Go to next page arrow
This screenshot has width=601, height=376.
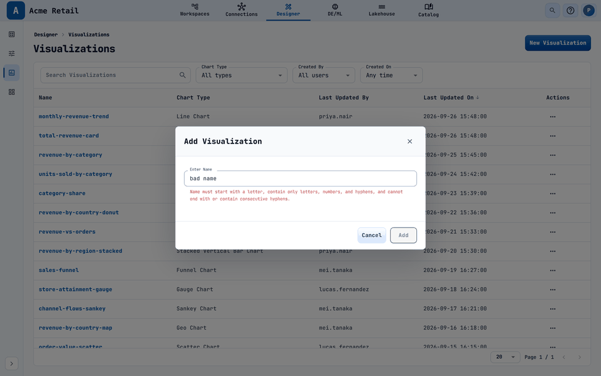tap(580, 357)
